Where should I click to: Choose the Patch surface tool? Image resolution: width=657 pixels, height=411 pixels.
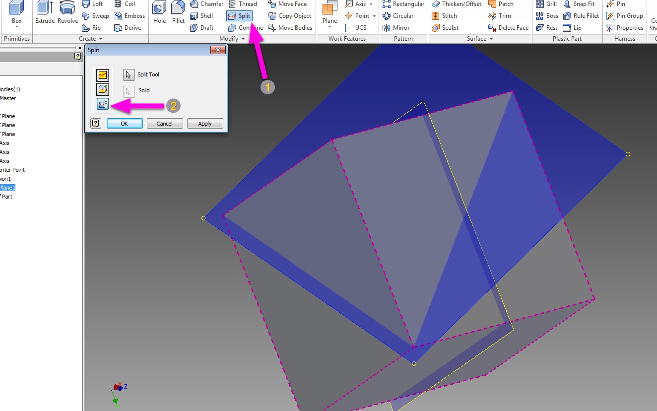(x=501, y=4)
